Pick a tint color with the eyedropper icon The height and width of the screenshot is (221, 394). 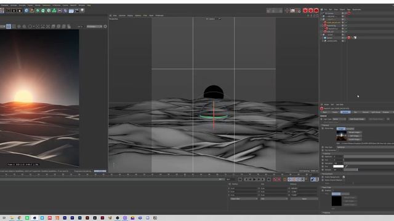tap(346, 166)
